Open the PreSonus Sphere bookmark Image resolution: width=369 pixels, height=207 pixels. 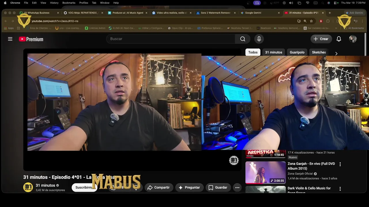[x=210, y=28]
